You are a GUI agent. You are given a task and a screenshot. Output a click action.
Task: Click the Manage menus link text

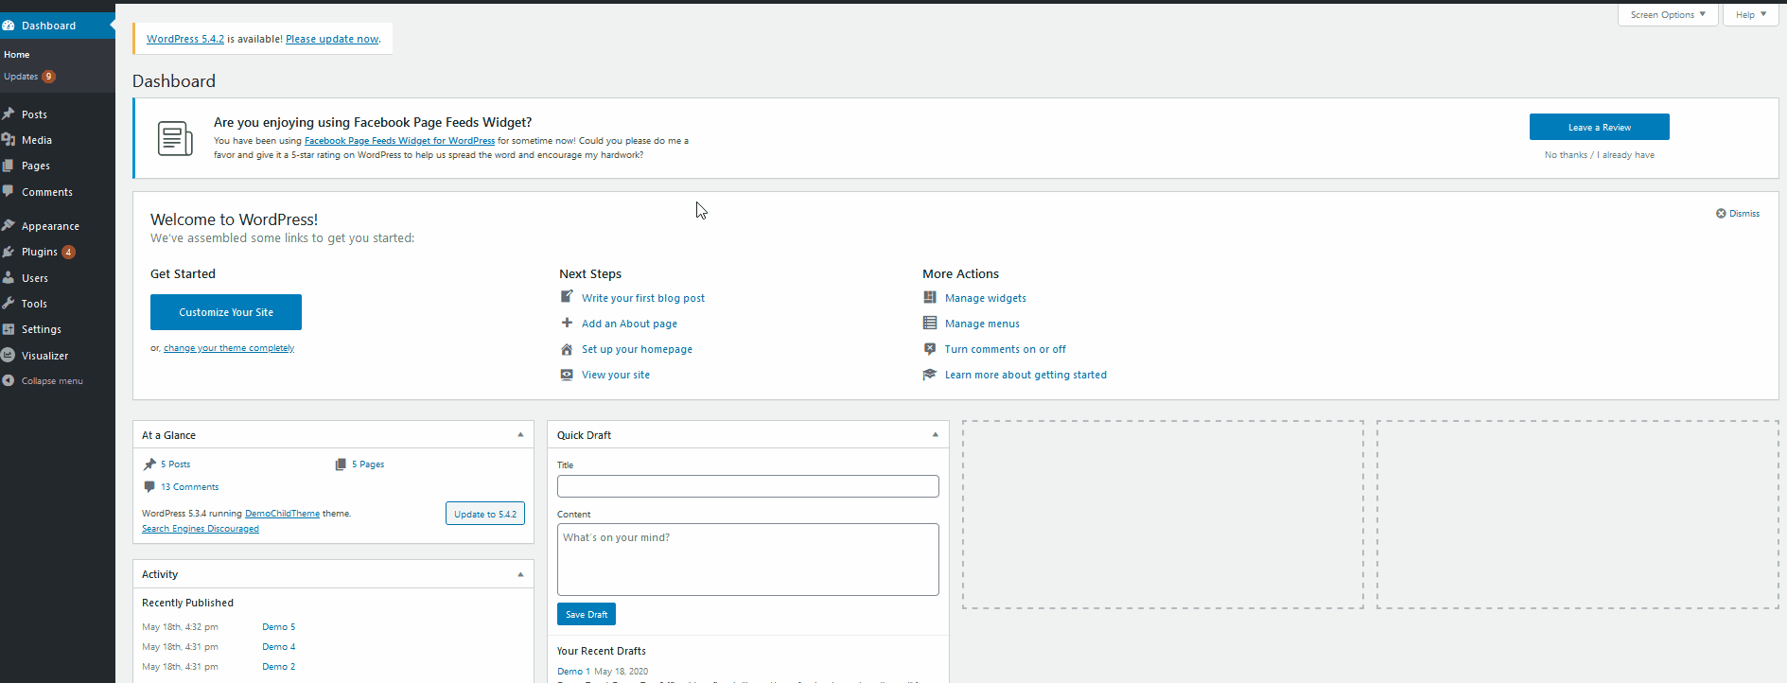[x=982, y=324]
